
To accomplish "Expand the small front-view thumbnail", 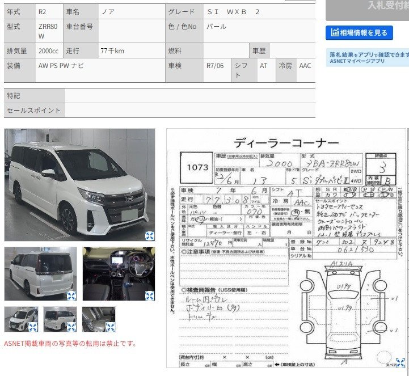I will [x=33, y=327].
